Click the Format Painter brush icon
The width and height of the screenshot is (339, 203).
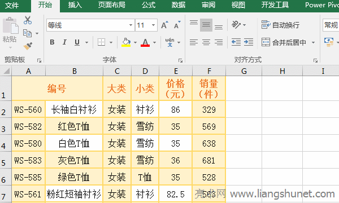[x=28, y=46]
